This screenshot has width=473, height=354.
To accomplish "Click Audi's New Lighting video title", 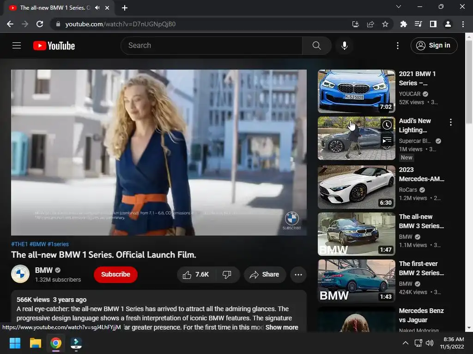I will click(415, 125).
